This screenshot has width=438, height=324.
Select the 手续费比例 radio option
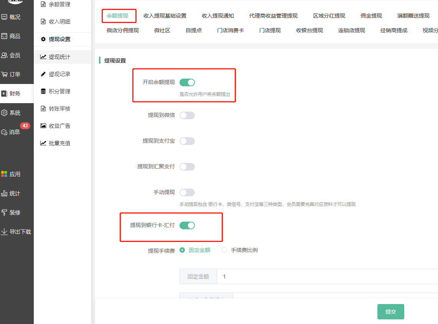[225, 250]
